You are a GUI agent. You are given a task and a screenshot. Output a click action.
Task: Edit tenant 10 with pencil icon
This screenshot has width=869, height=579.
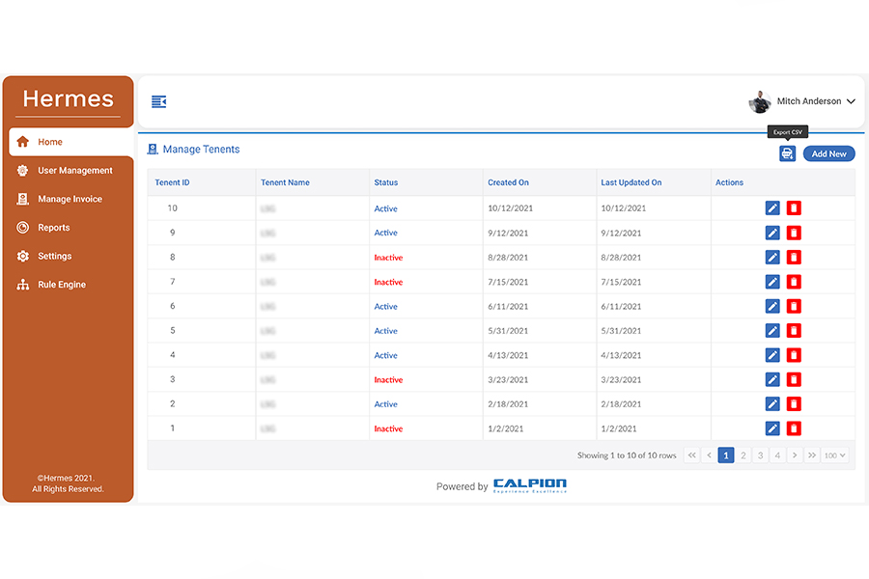pos(772,208)
